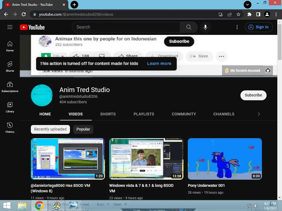Switch to the PLAYLISTS channel tab

coord(144,114)
